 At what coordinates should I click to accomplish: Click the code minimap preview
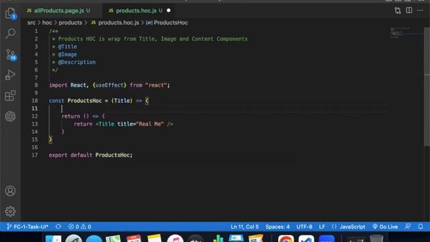pyautogui.click(x=406, y=33)
